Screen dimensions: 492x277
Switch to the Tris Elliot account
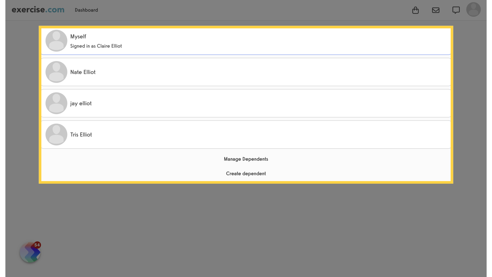(x=246, y=135)
